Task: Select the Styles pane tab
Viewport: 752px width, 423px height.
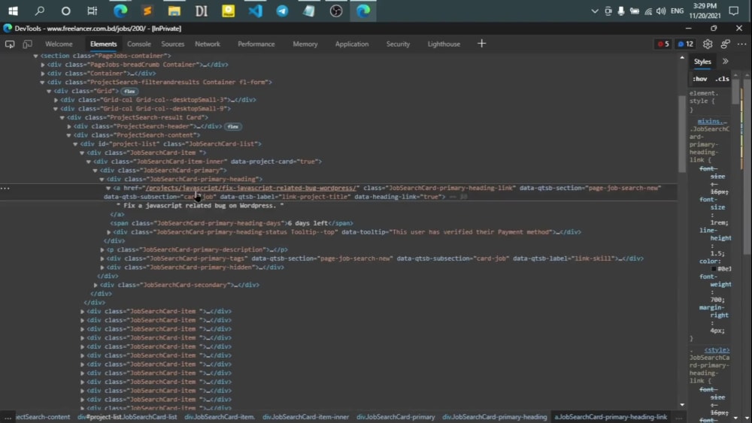Action: coord(702,62)
